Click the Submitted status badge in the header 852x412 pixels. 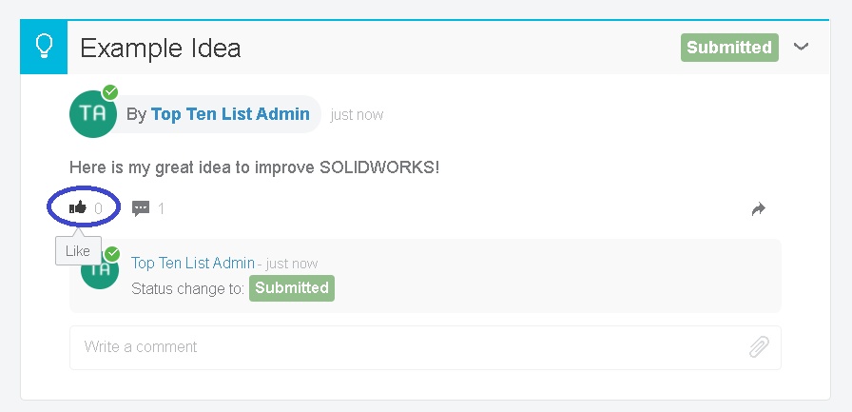[729, 48]
